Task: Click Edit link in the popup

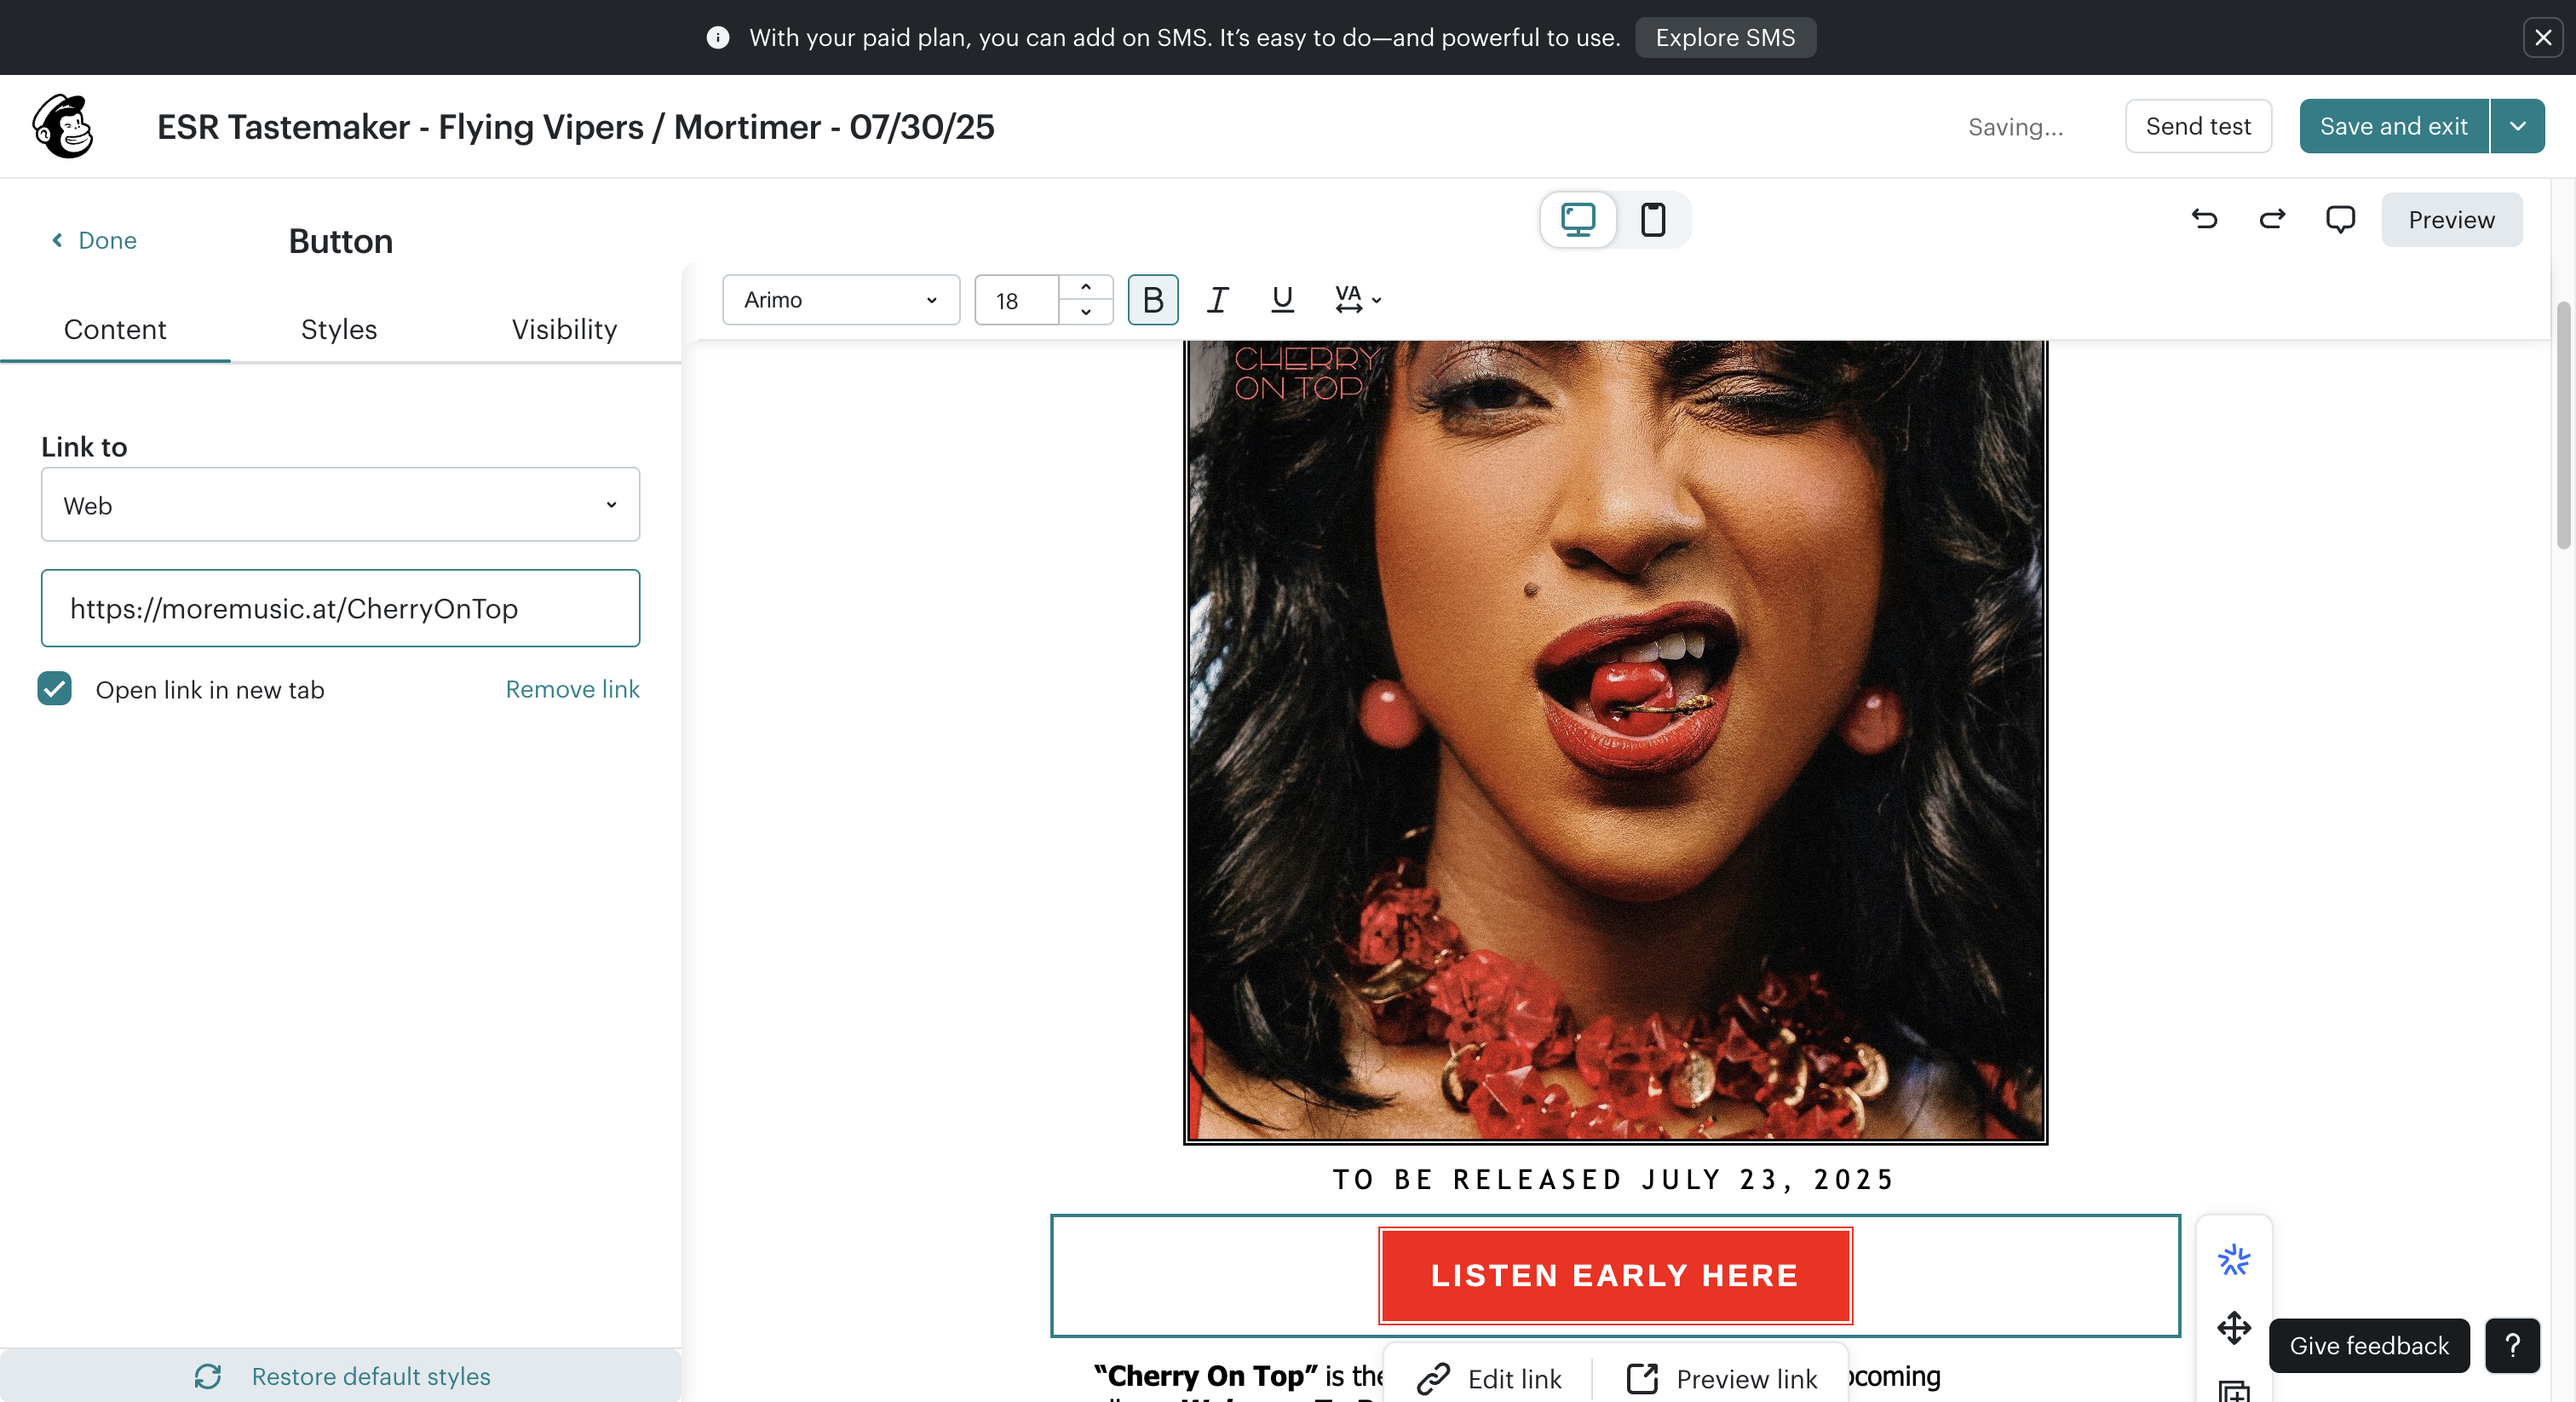Action: pos(1489,1379)
